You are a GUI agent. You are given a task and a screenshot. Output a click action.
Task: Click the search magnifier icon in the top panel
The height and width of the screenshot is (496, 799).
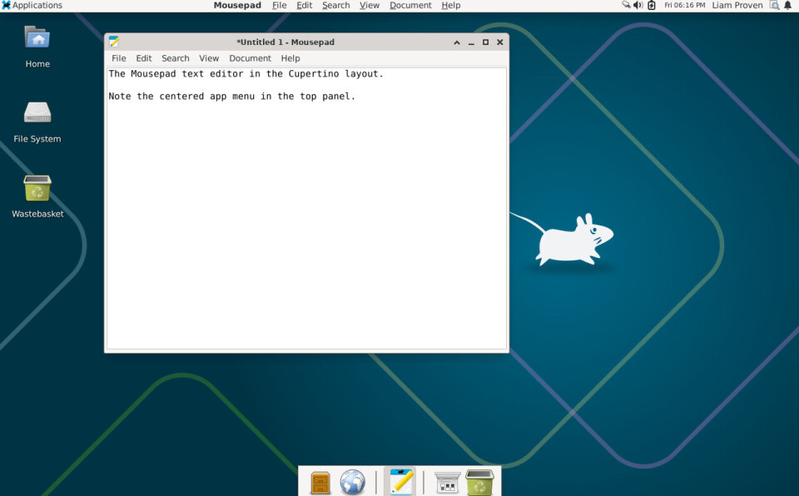(x=775, y=5)
